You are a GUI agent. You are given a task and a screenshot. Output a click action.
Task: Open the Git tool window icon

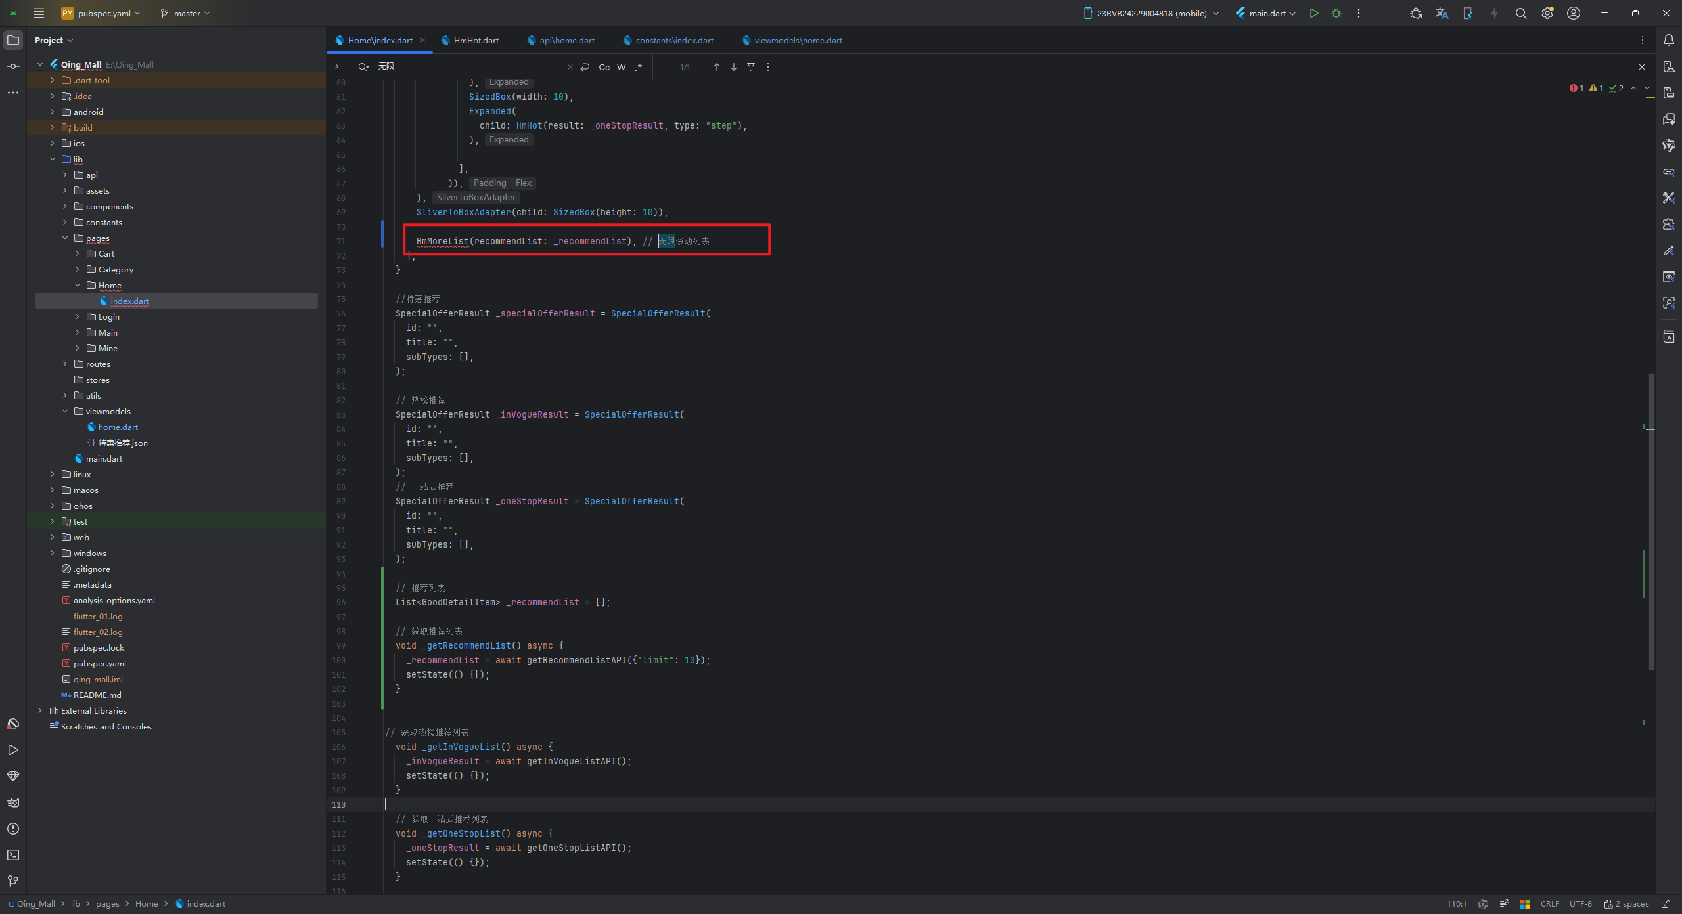coord(12,881)
